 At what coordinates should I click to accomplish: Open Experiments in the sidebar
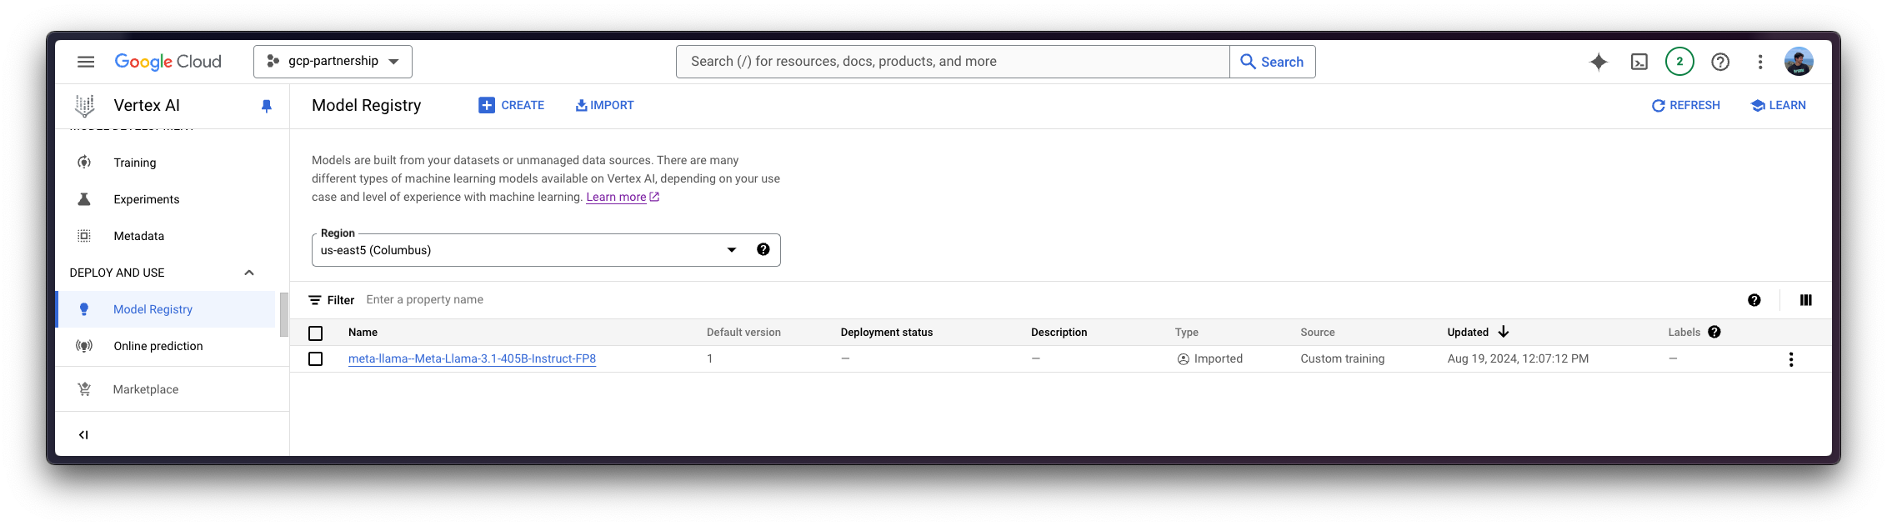[147, 199]
